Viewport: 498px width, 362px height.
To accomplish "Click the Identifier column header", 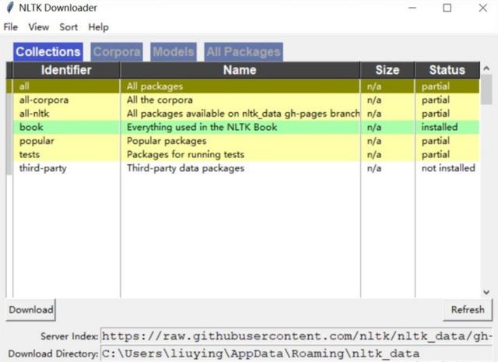I will click(66, 70).
